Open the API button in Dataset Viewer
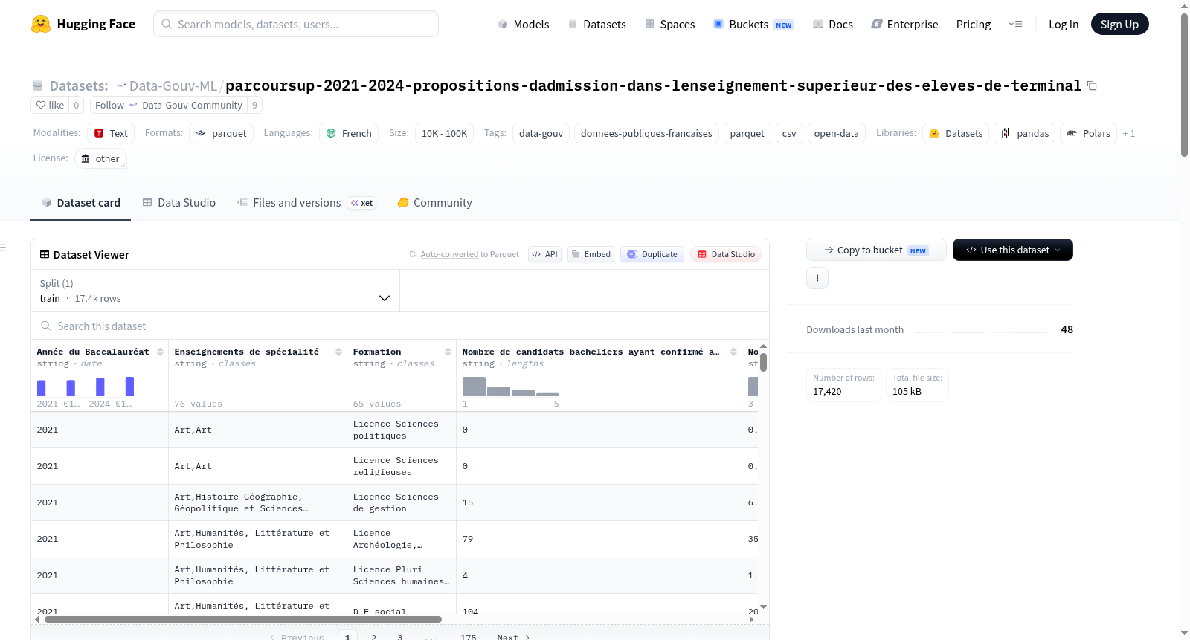Screen dimensions: 1190x640 point(545,254)
